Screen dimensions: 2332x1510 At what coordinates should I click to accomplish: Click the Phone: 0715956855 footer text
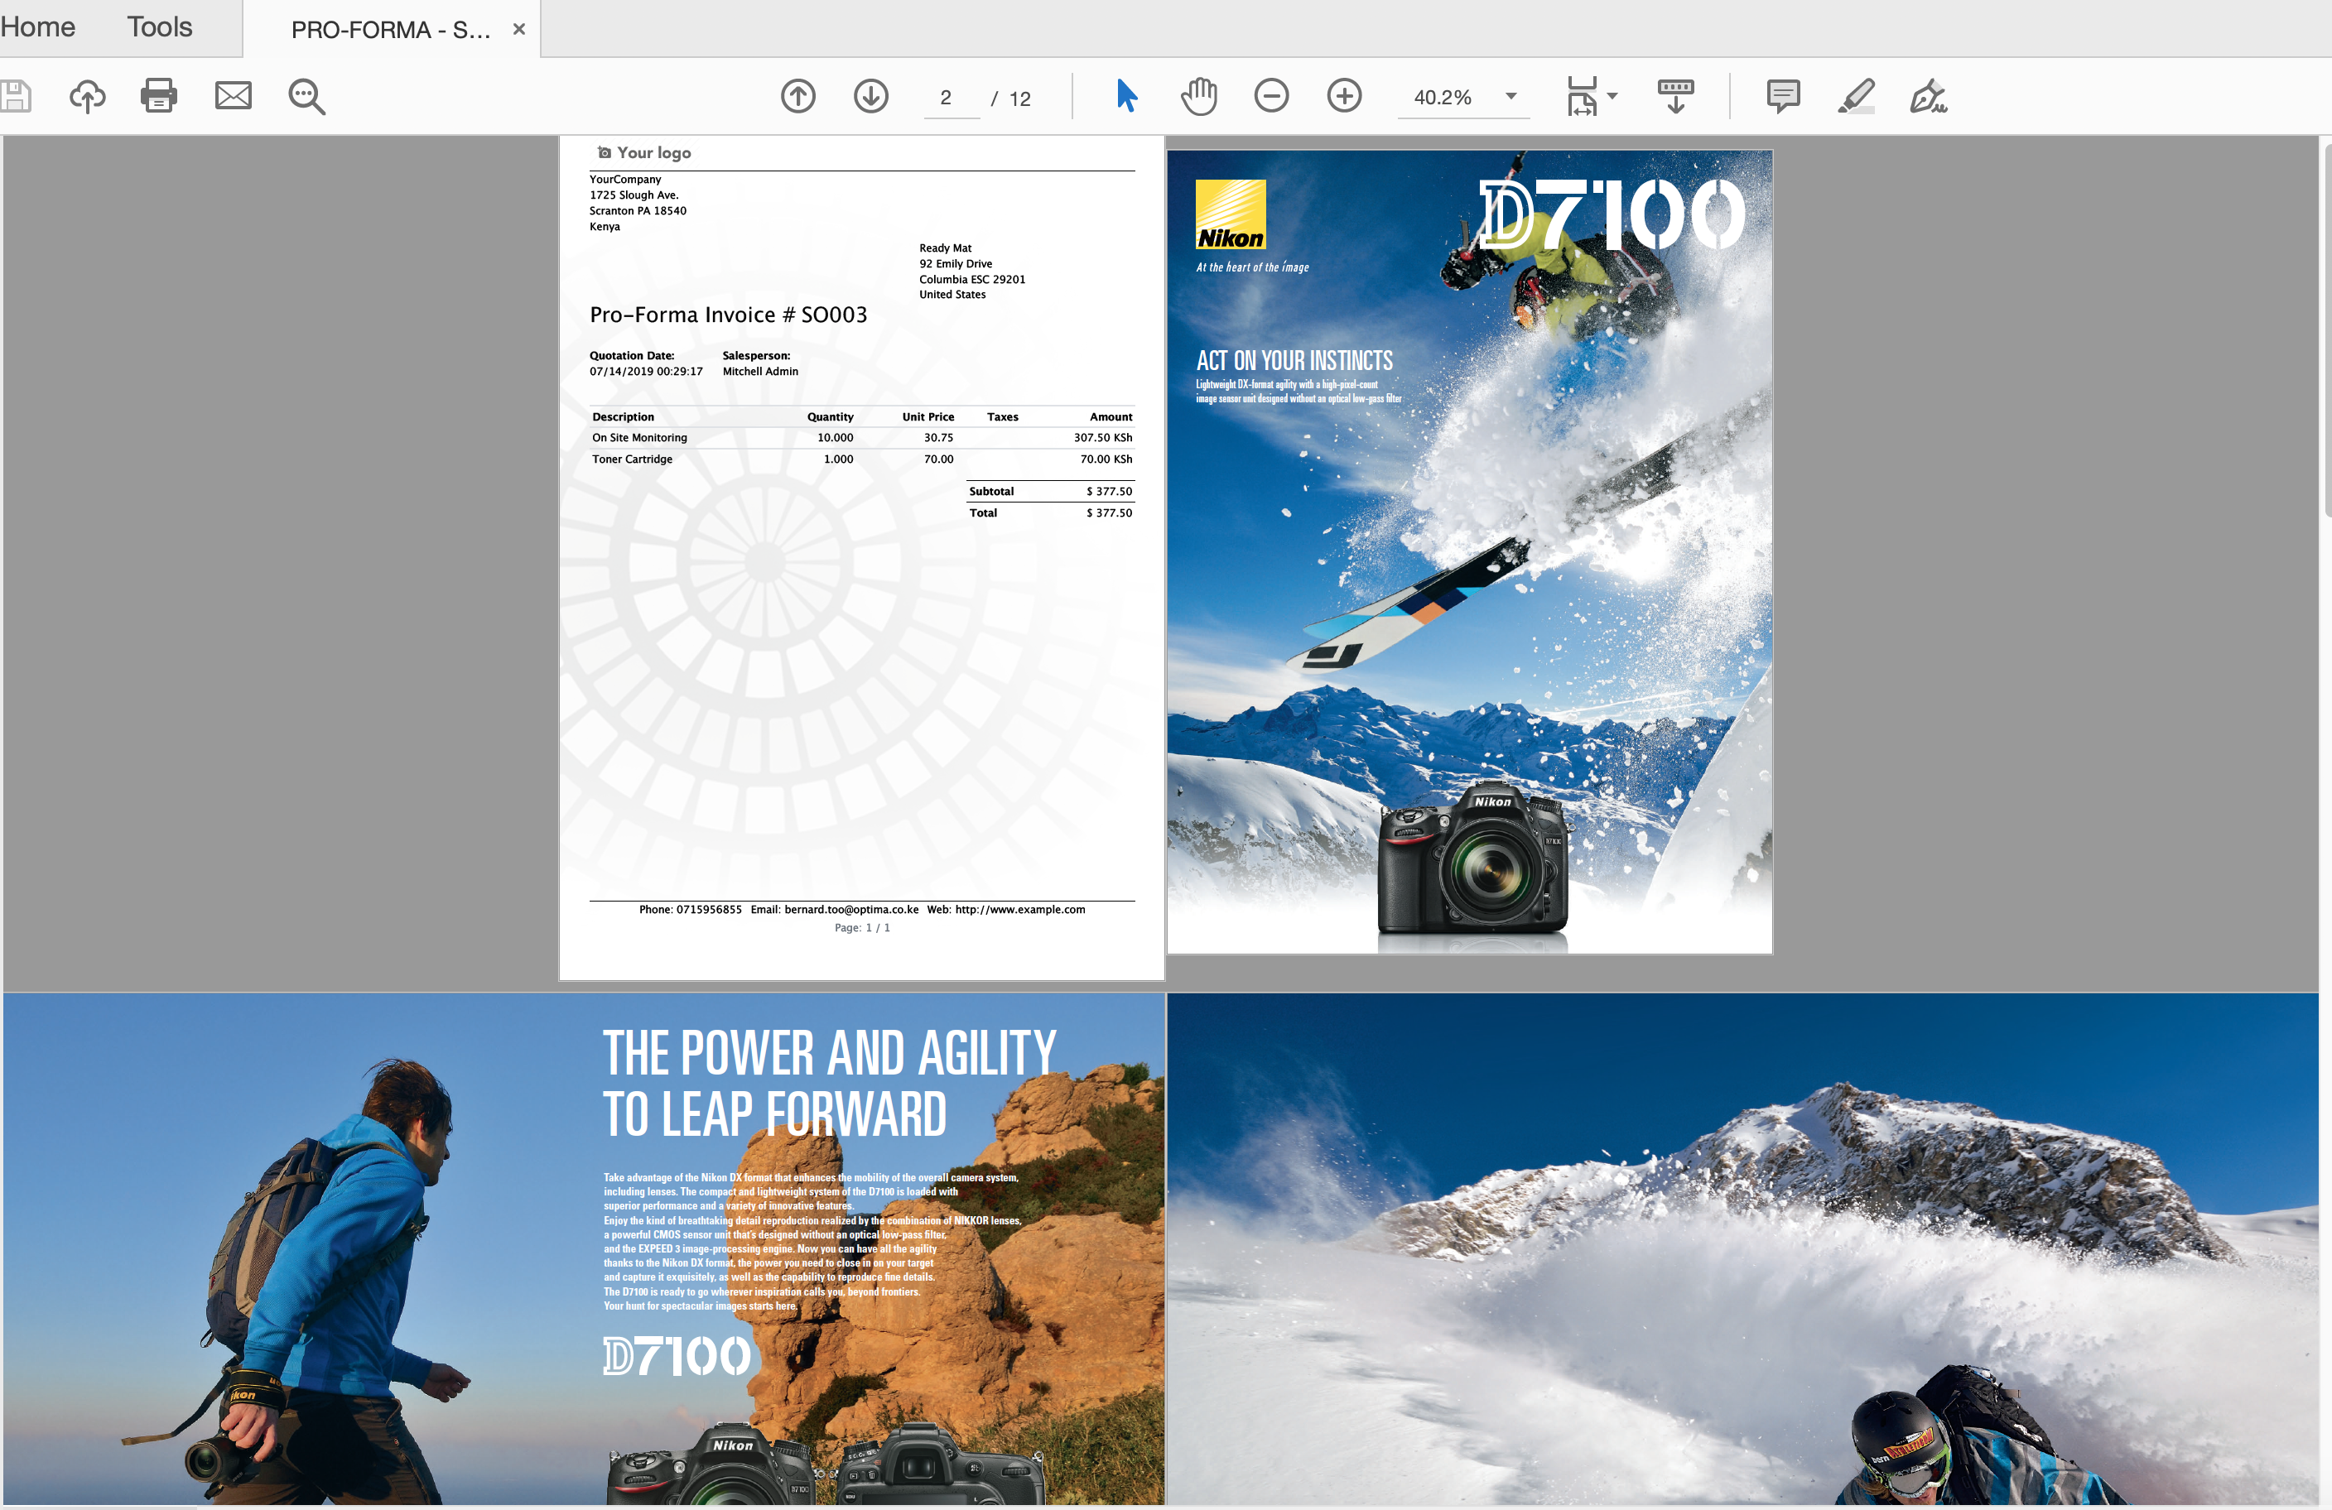point(690,910)
